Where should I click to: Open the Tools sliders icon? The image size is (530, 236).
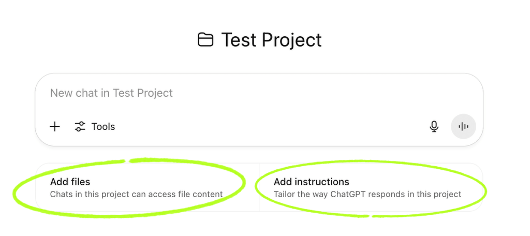(80, 127)
